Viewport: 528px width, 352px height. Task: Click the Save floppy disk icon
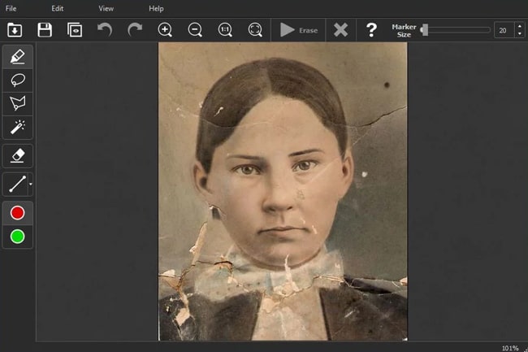45,30
